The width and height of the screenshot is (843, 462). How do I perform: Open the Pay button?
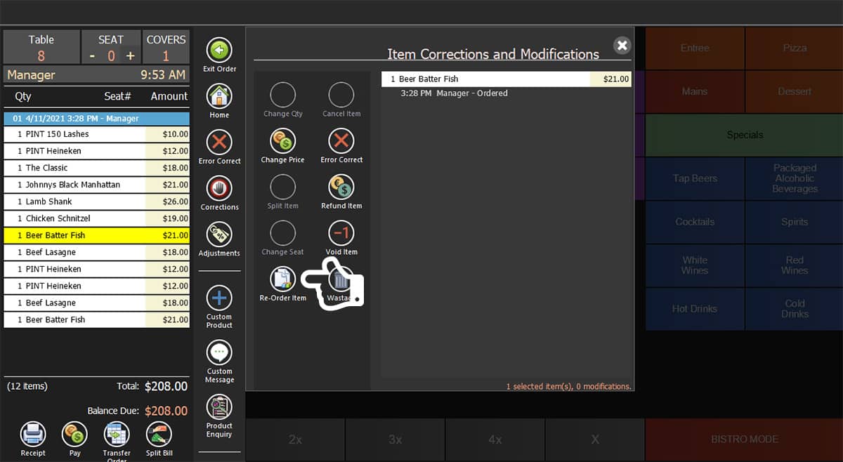[x=74, y=435]
